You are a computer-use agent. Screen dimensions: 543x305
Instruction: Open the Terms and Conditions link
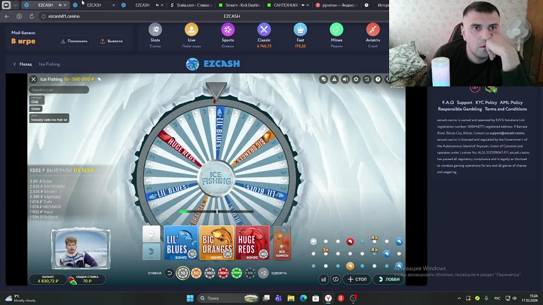506,109
